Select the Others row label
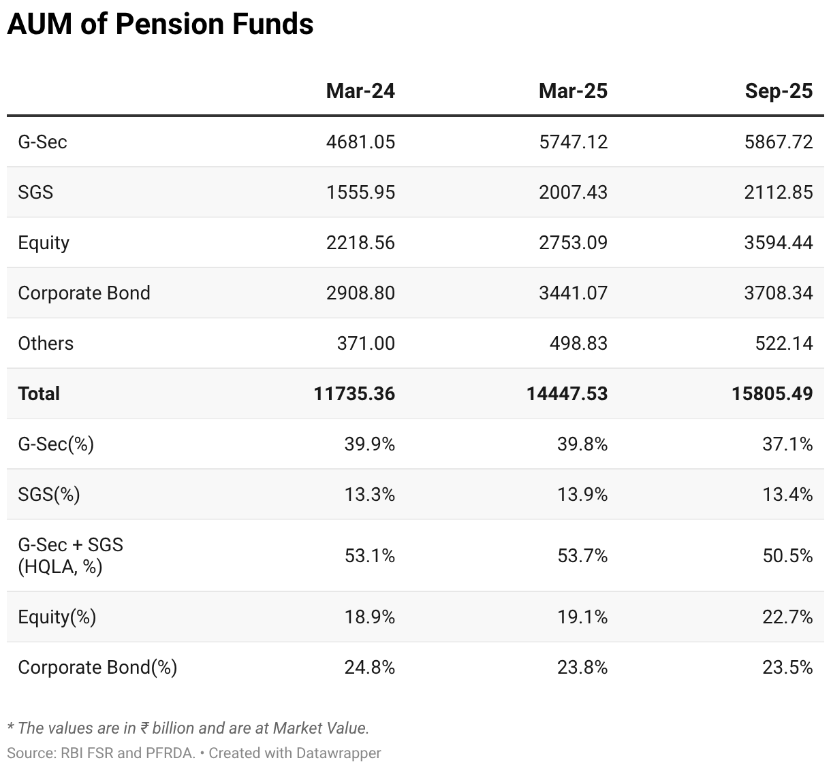Image resolution: width=831 pixels, height=769 pixels. pos(46,343)
